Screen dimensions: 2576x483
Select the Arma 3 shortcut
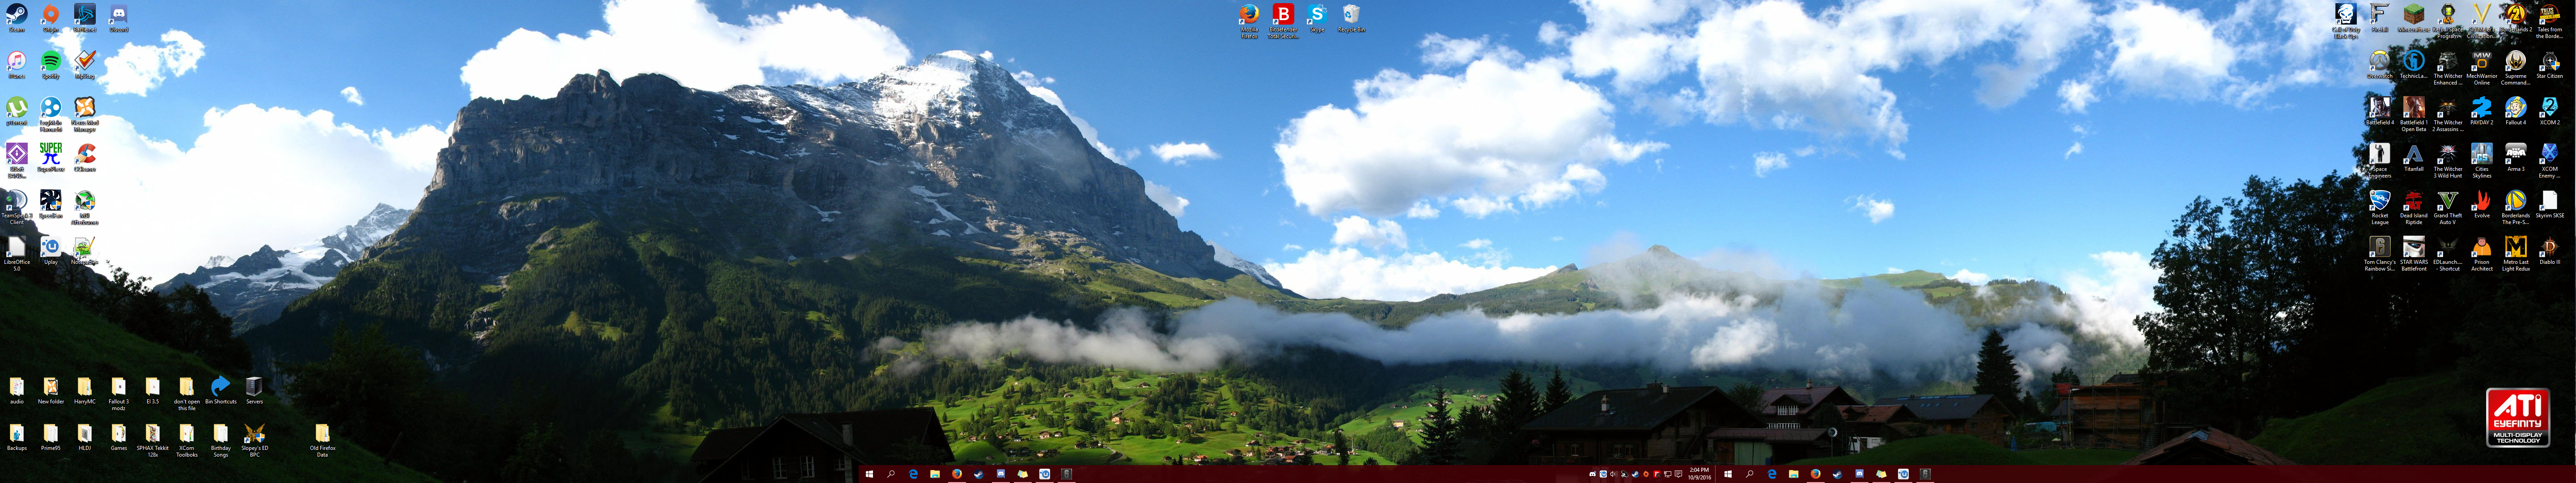[x=2515, y=156]
